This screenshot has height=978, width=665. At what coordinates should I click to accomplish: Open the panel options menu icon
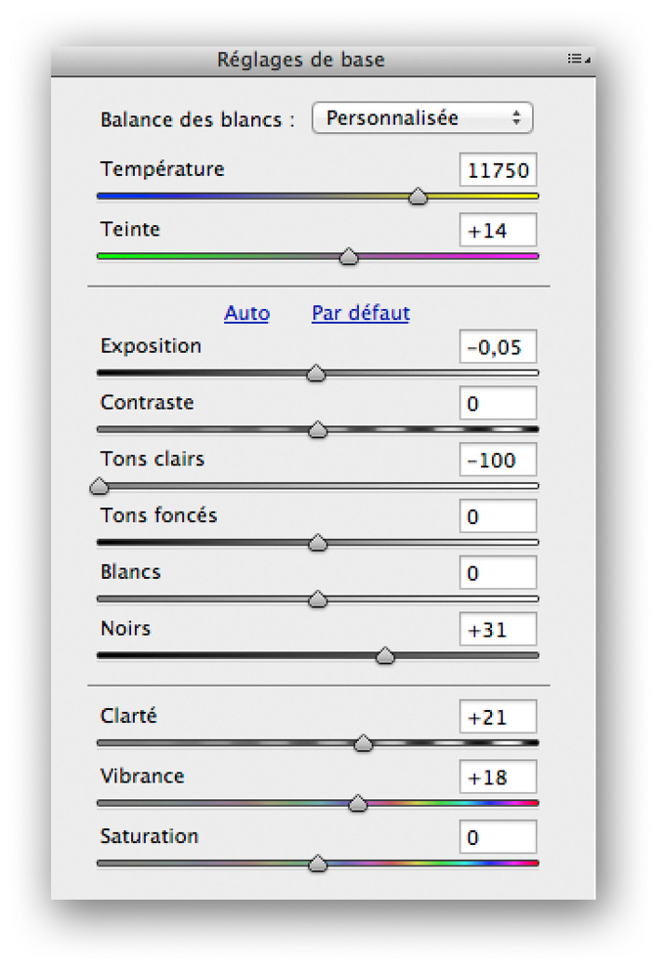click(x=578, y=59)
